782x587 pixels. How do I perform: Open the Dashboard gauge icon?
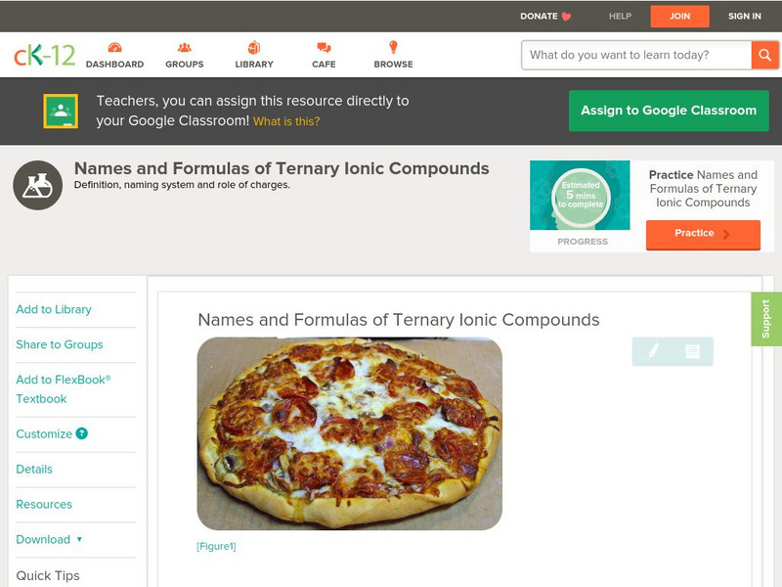114,47
